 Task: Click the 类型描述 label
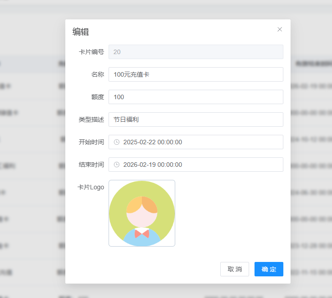tap(91, 119)
